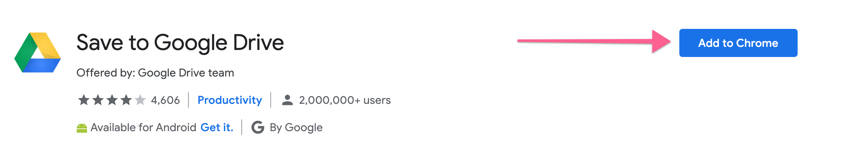Click the Available for Android label
The width and height of the screenshot is (847, 153).
[x=143, y=128]
